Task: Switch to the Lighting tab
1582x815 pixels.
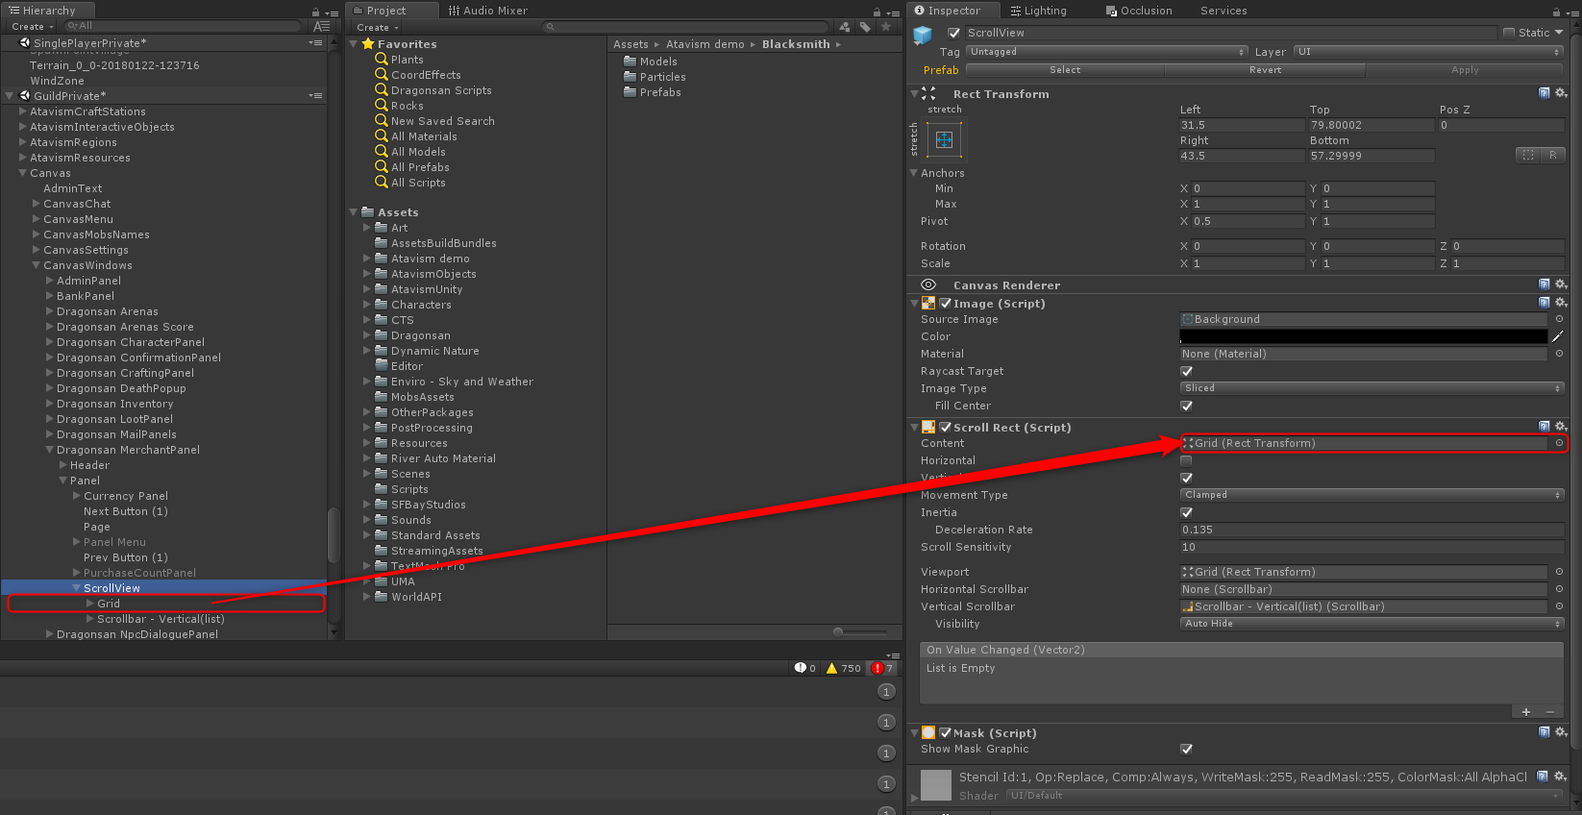Action: [x=1038, y=11]
